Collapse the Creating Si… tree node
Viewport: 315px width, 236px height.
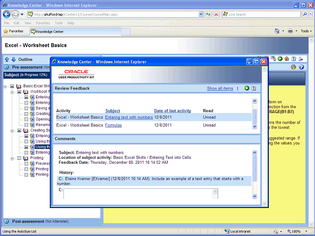click(x=12, y=131)
